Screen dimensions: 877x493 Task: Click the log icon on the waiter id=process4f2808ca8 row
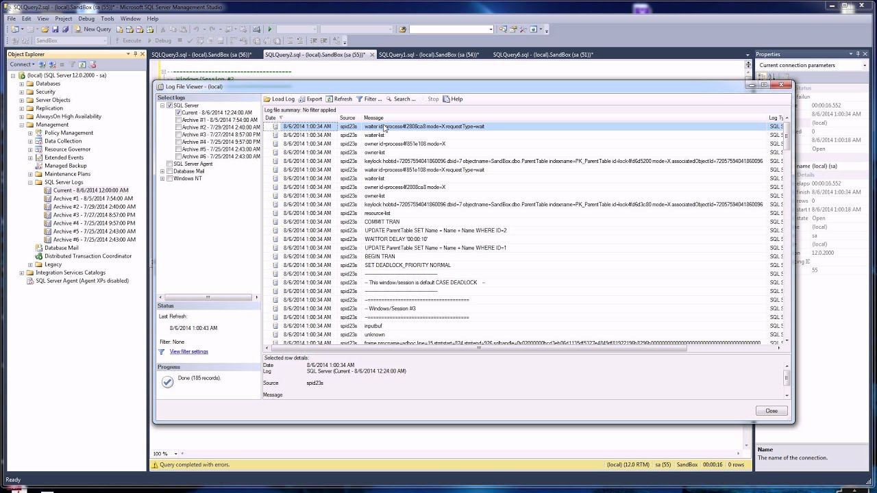pyautogui.click(x=275, y=127)
